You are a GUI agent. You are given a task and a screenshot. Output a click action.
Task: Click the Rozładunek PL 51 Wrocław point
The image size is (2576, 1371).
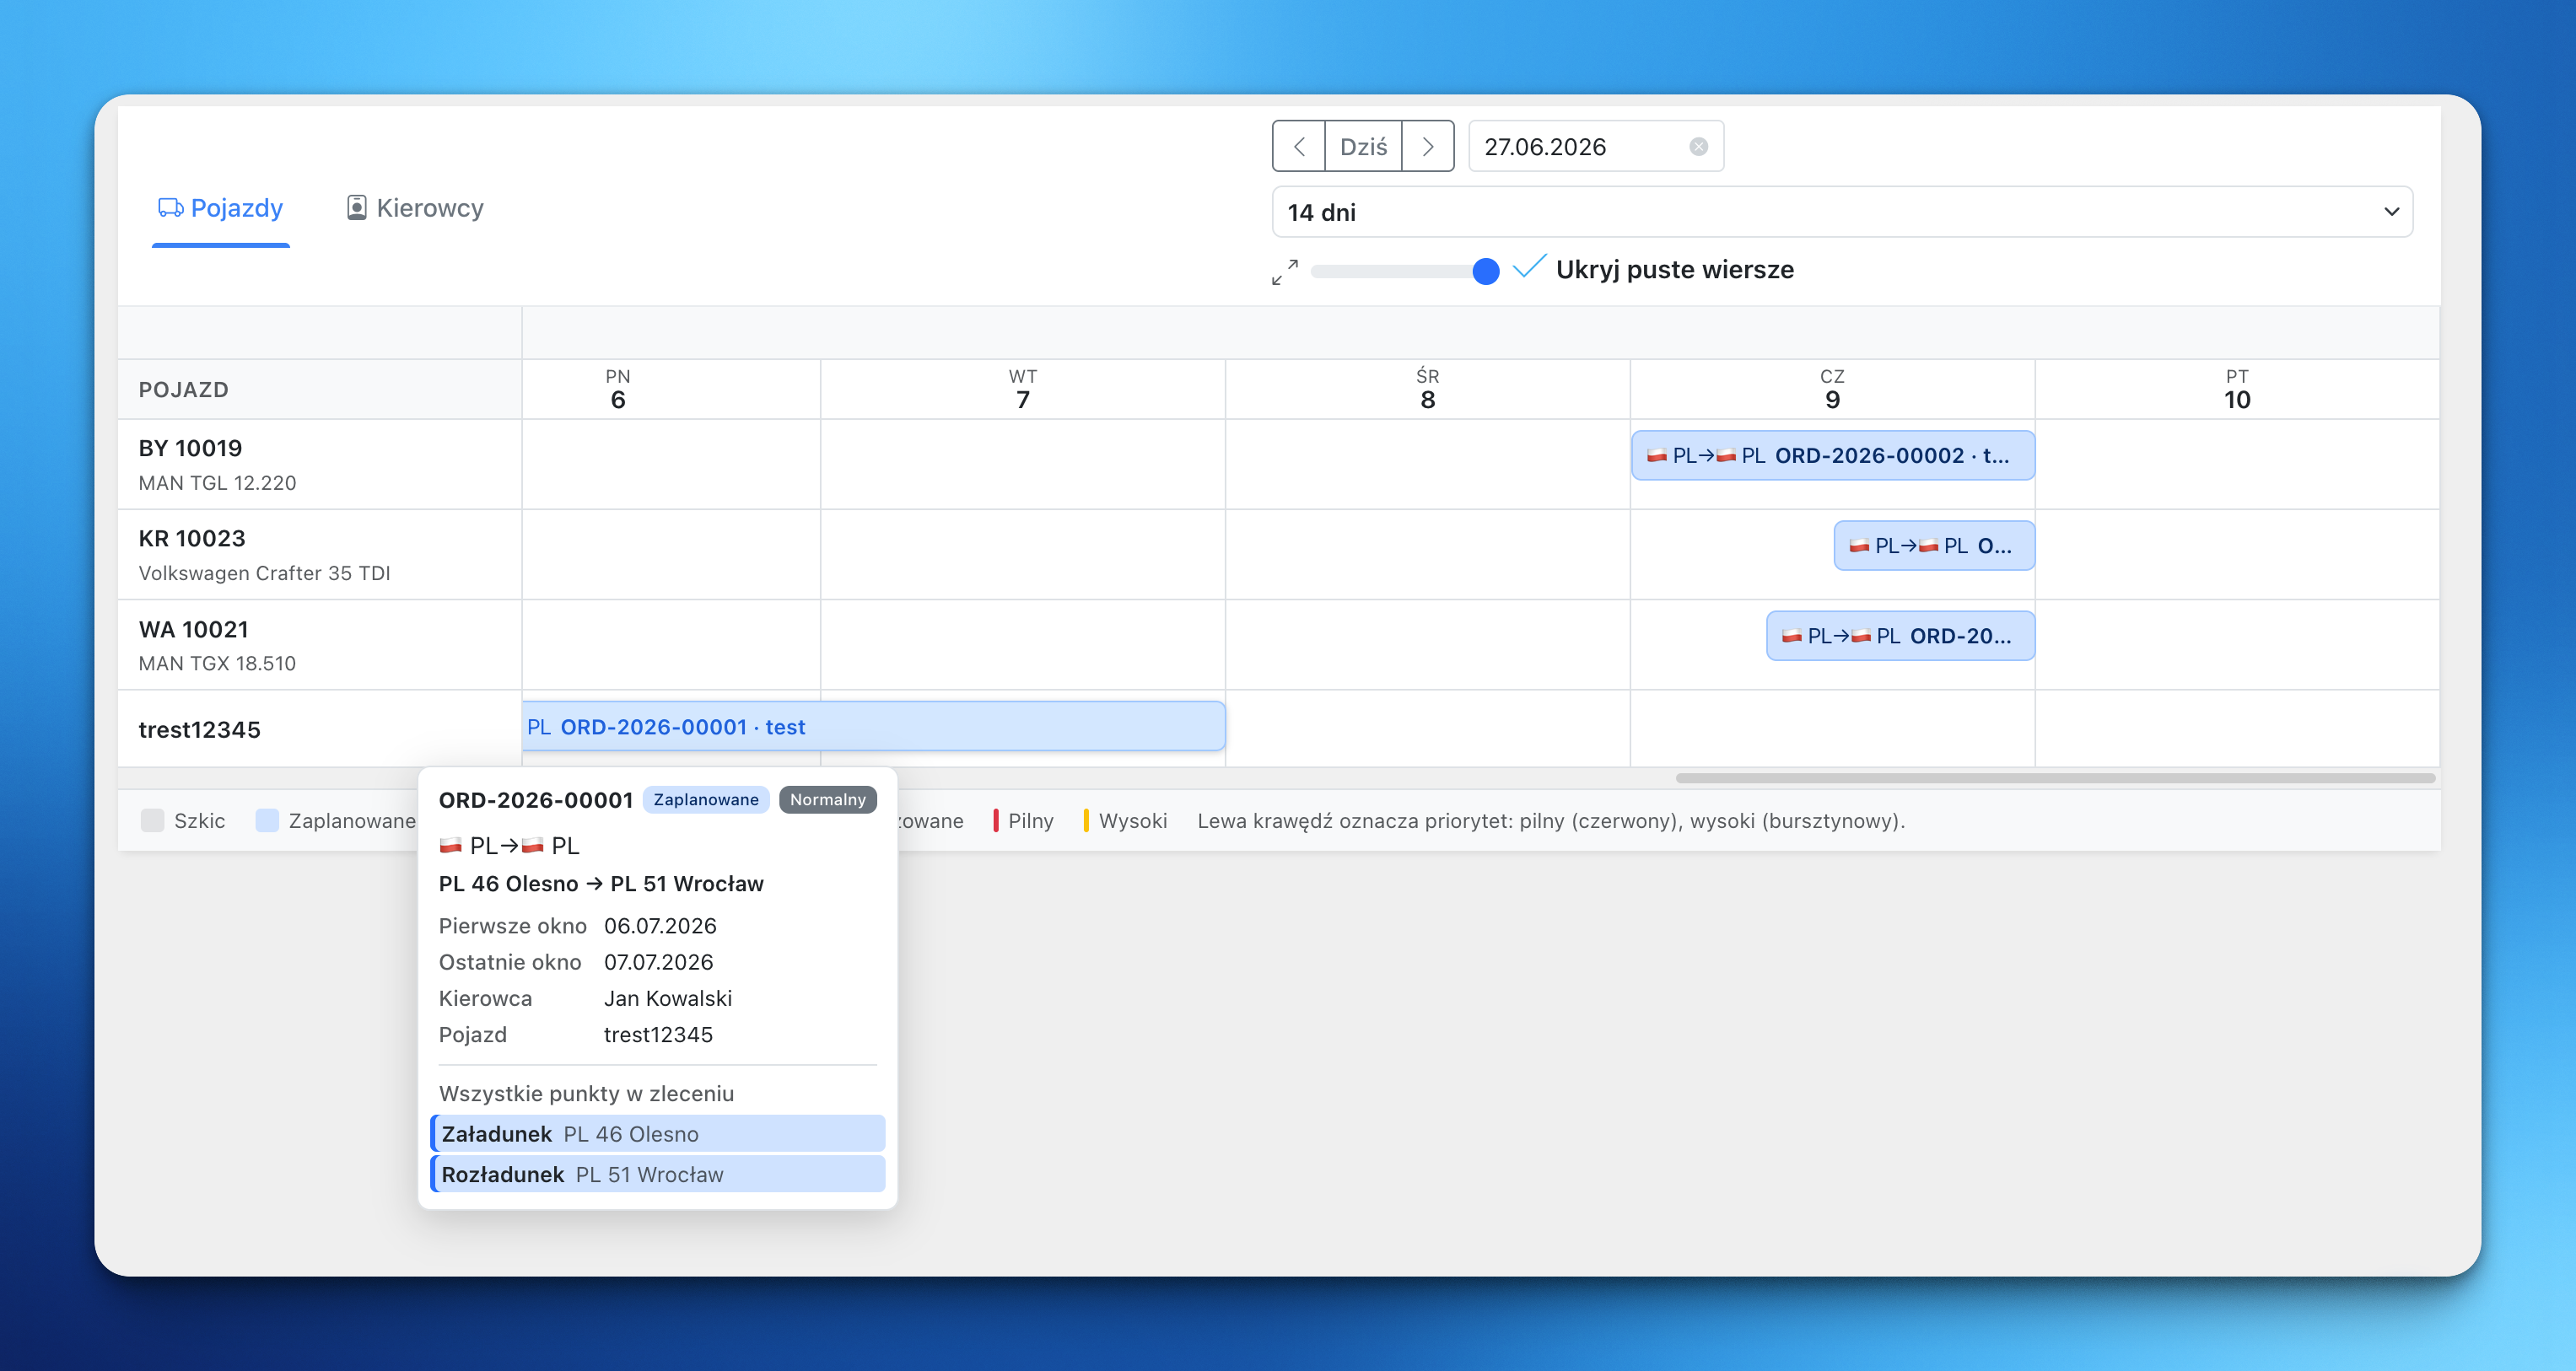click(x=658, y=1175)
